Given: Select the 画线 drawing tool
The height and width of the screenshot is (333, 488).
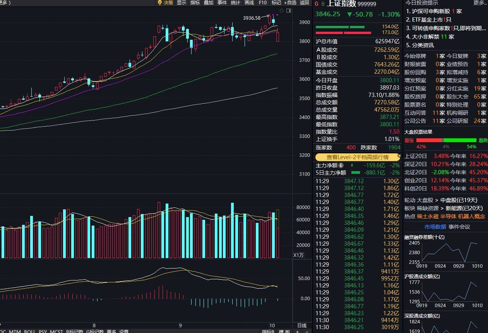Looking at the screenshot, I should [249, 2].
